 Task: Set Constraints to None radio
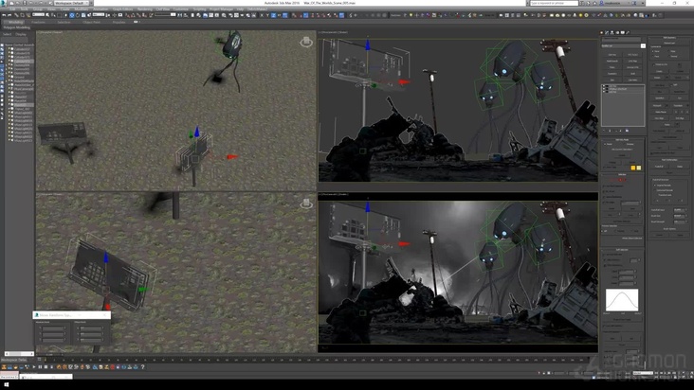coord(655,51)
